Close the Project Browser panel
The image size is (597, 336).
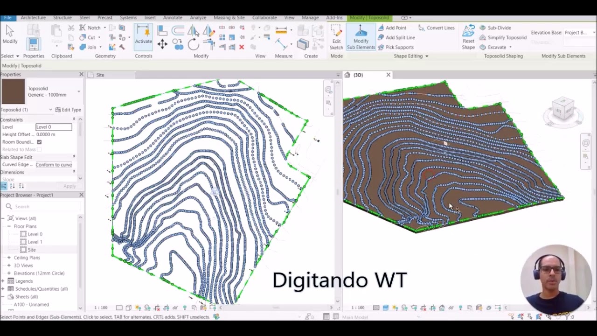(81, 195)
